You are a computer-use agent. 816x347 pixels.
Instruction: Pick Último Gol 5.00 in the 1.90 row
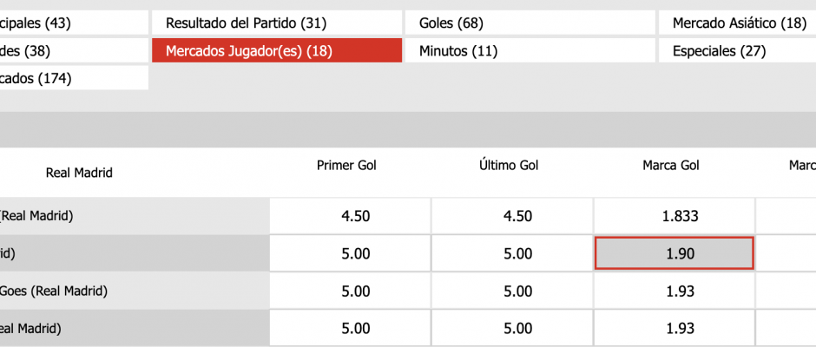tap(512, 254)
